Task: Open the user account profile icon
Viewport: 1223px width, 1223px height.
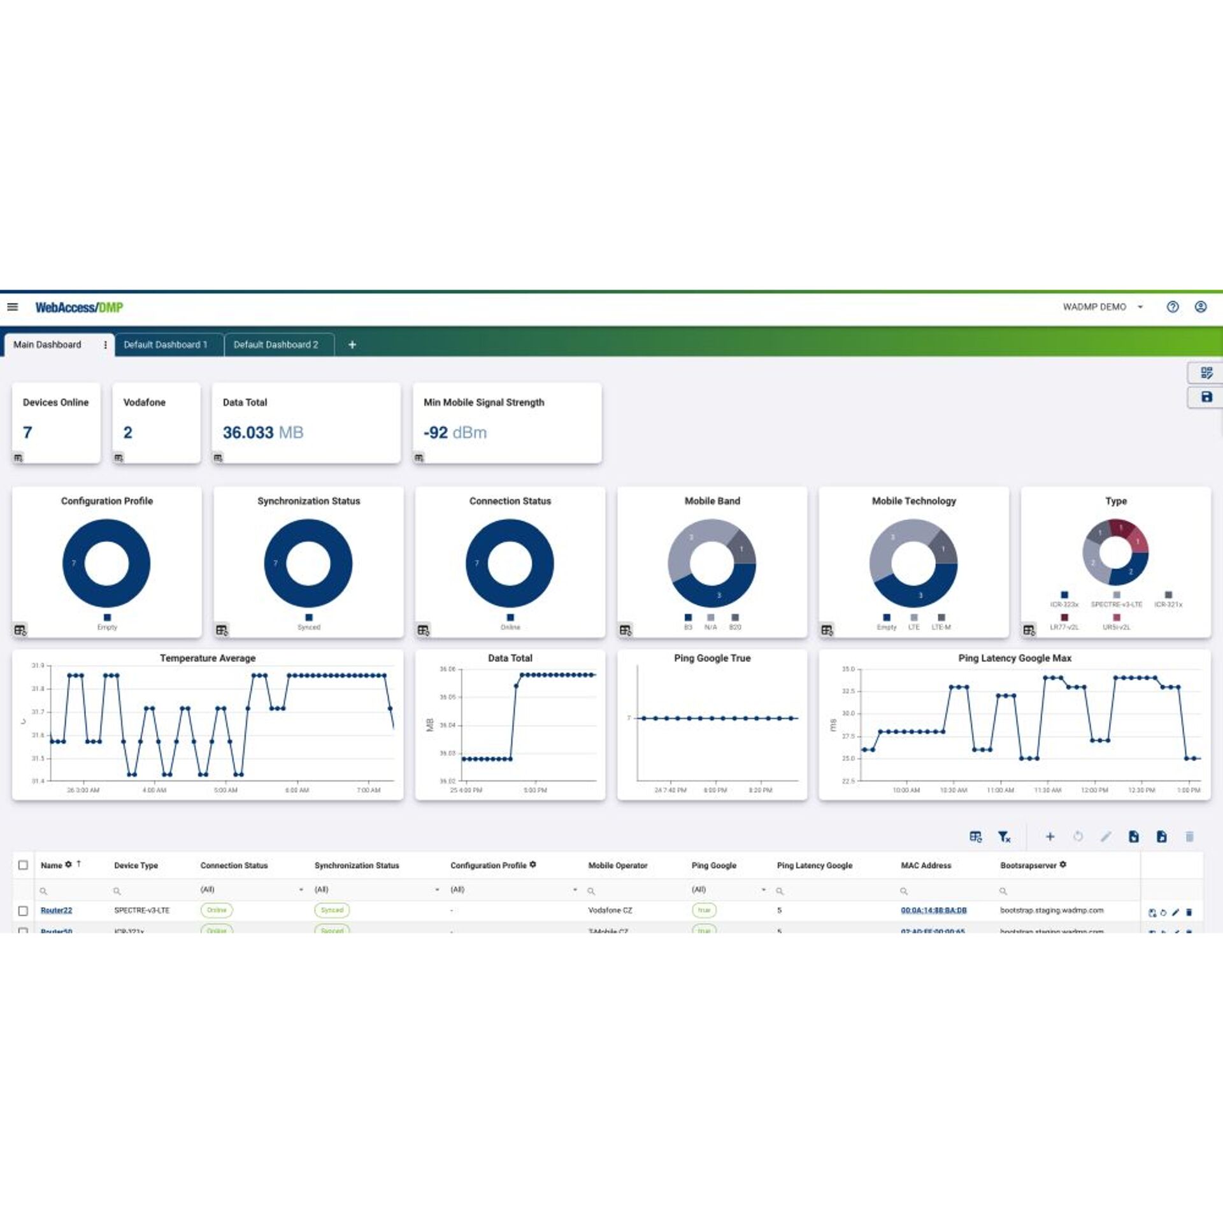Action: coord(1200,307)
